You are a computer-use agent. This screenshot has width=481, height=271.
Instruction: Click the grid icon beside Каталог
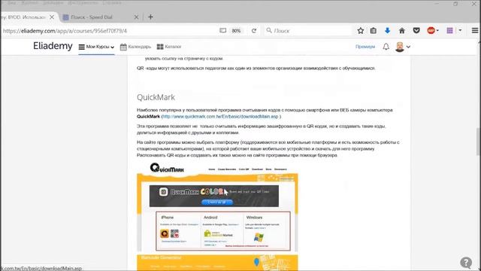point(160,47)
